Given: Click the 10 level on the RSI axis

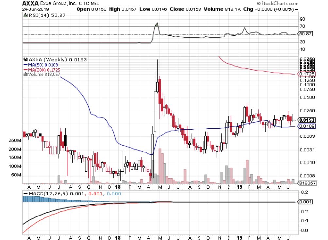Looking at the screenshot, I should click(302, 49).
